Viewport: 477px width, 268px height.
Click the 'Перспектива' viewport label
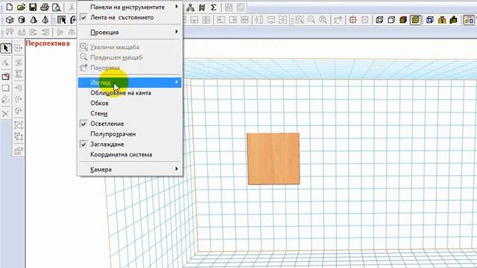48,43
